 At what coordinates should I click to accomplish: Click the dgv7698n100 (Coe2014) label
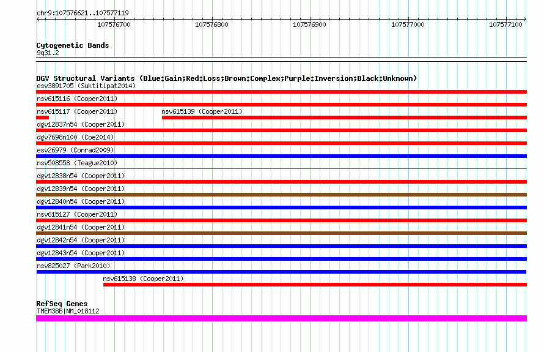75,137
